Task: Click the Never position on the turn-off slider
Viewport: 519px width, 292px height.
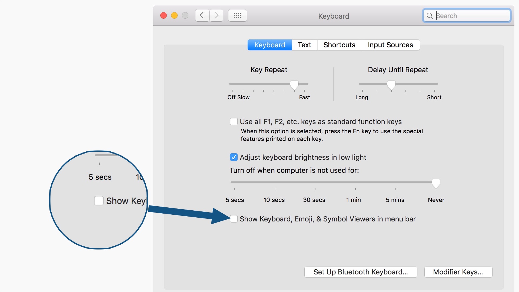Action: (x=436, y=184)
